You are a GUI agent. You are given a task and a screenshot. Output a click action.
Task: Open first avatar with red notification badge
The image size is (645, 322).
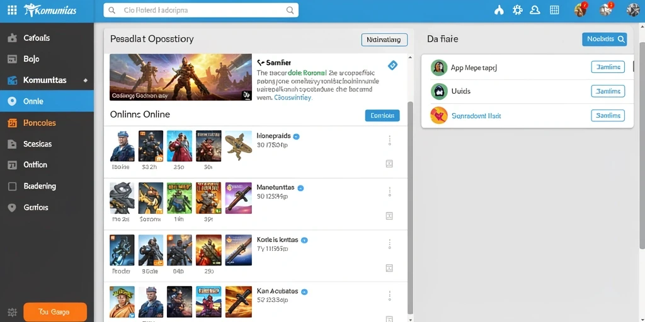point(580,10)
